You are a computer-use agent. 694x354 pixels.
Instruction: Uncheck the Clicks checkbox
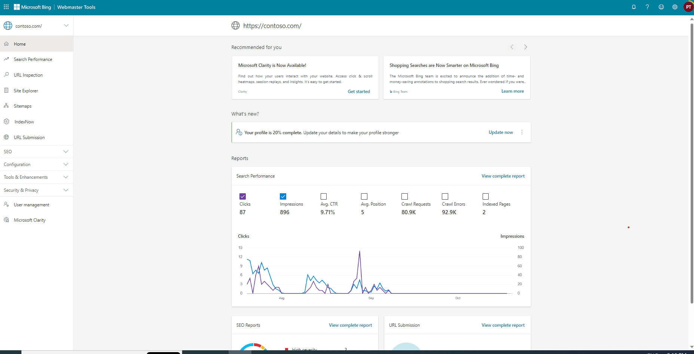point(242,196)
